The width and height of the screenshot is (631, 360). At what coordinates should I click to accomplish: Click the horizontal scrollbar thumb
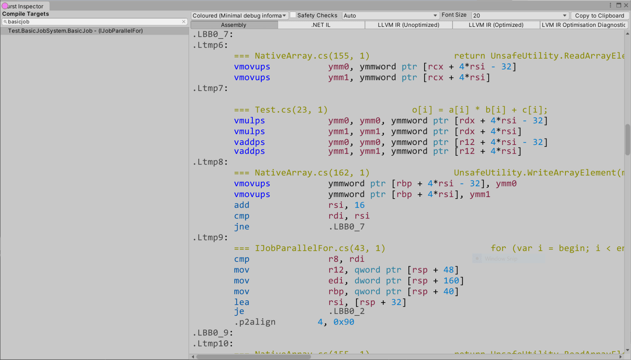(253, 357)
